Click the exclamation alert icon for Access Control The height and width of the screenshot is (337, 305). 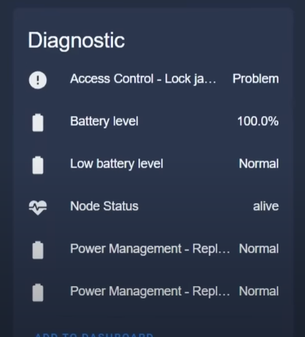click(x=38, y=80)
